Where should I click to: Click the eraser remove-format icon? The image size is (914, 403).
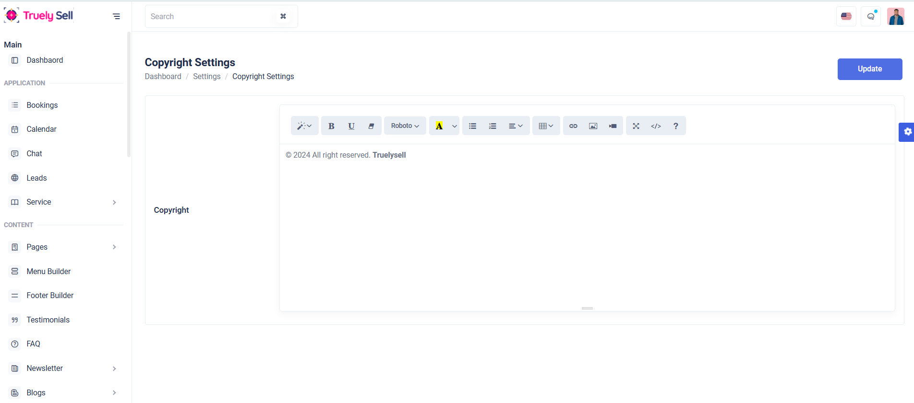(371, 126)
